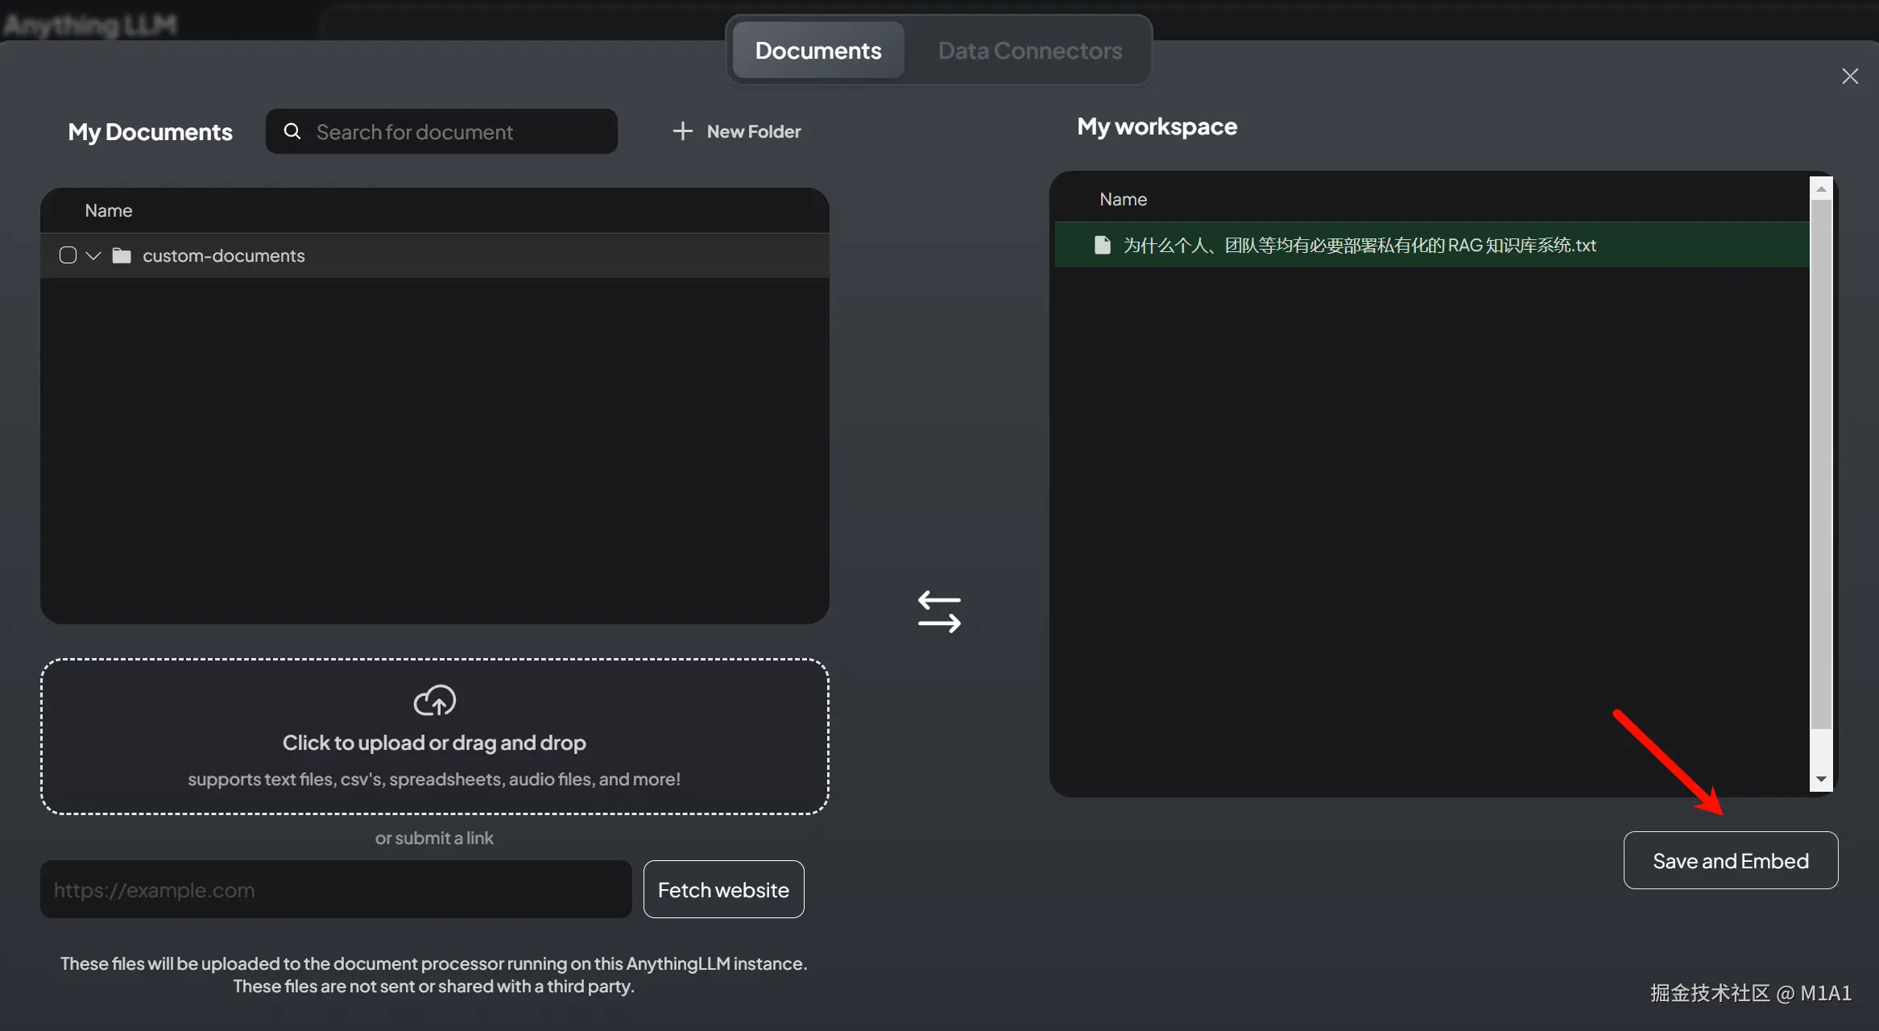
Task: Click the move-documents swap arrows icon
Action: tap(939, 612)
